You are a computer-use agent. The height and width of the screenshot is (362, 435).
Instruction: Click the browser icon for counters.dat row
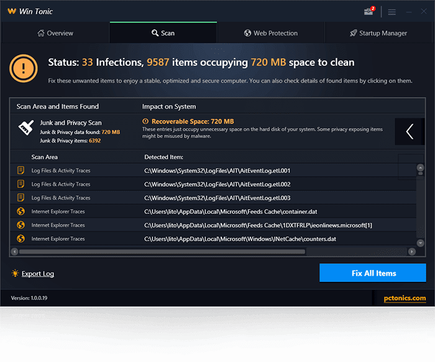(21, 238)
